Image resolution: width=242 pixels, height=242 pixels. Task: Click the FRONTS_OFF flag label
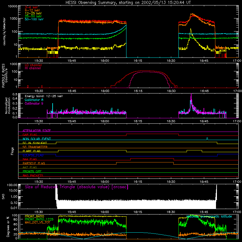coord(32,171)
